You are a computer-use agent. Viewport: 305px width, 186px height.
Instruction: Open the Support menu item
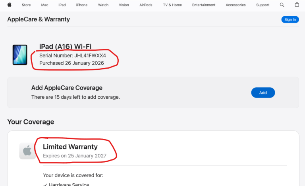pos(263,5)
